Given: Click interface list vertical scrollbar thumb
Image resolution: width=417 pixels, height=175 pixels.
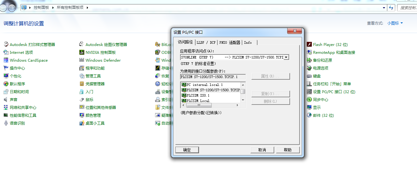Looking at the screenshot, I should point(243,92).
